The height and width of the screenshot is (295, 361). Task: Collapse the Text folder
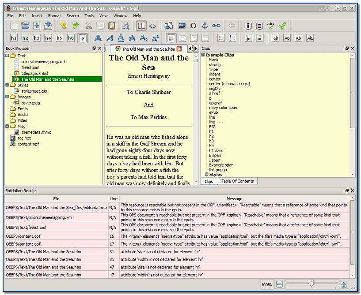(7, 56)
